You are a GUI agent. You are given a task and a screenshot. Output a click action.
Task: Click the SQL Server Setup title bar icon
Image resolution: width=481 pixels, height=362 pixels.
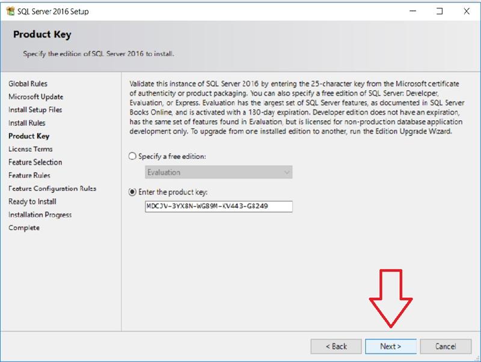tap(10, 11)
